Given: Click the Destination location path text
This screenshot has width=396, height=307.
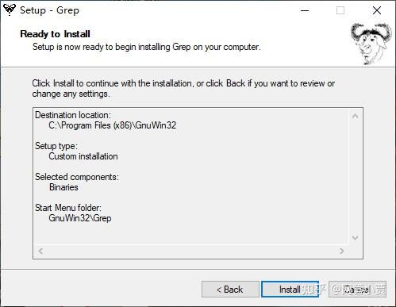Looking at the screenshot, I should pyautogui.click(x=113, y=125).
